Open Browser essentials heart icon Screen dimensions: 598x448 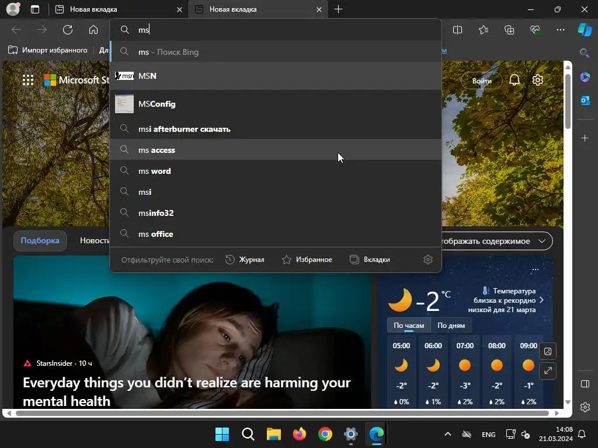[535, 30]
